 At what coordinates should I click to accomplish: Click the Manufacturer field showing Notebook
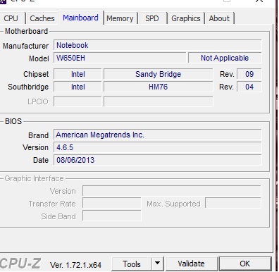157,45
